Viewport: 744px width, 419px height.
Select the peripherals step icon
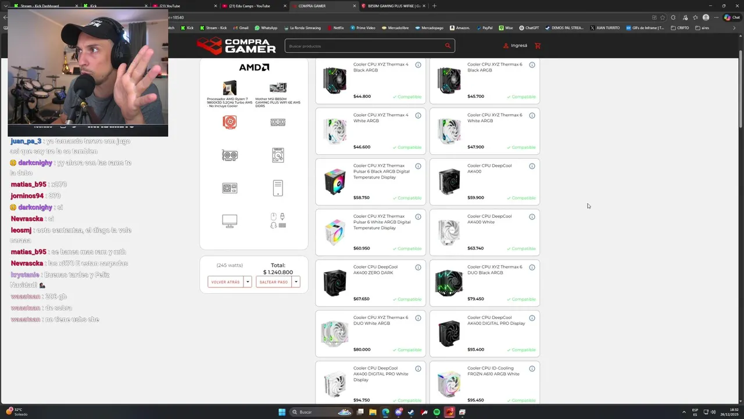click(278, 221)
